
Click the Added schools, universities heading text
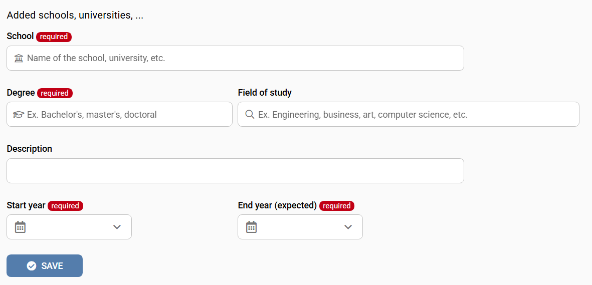pos(75,15)
